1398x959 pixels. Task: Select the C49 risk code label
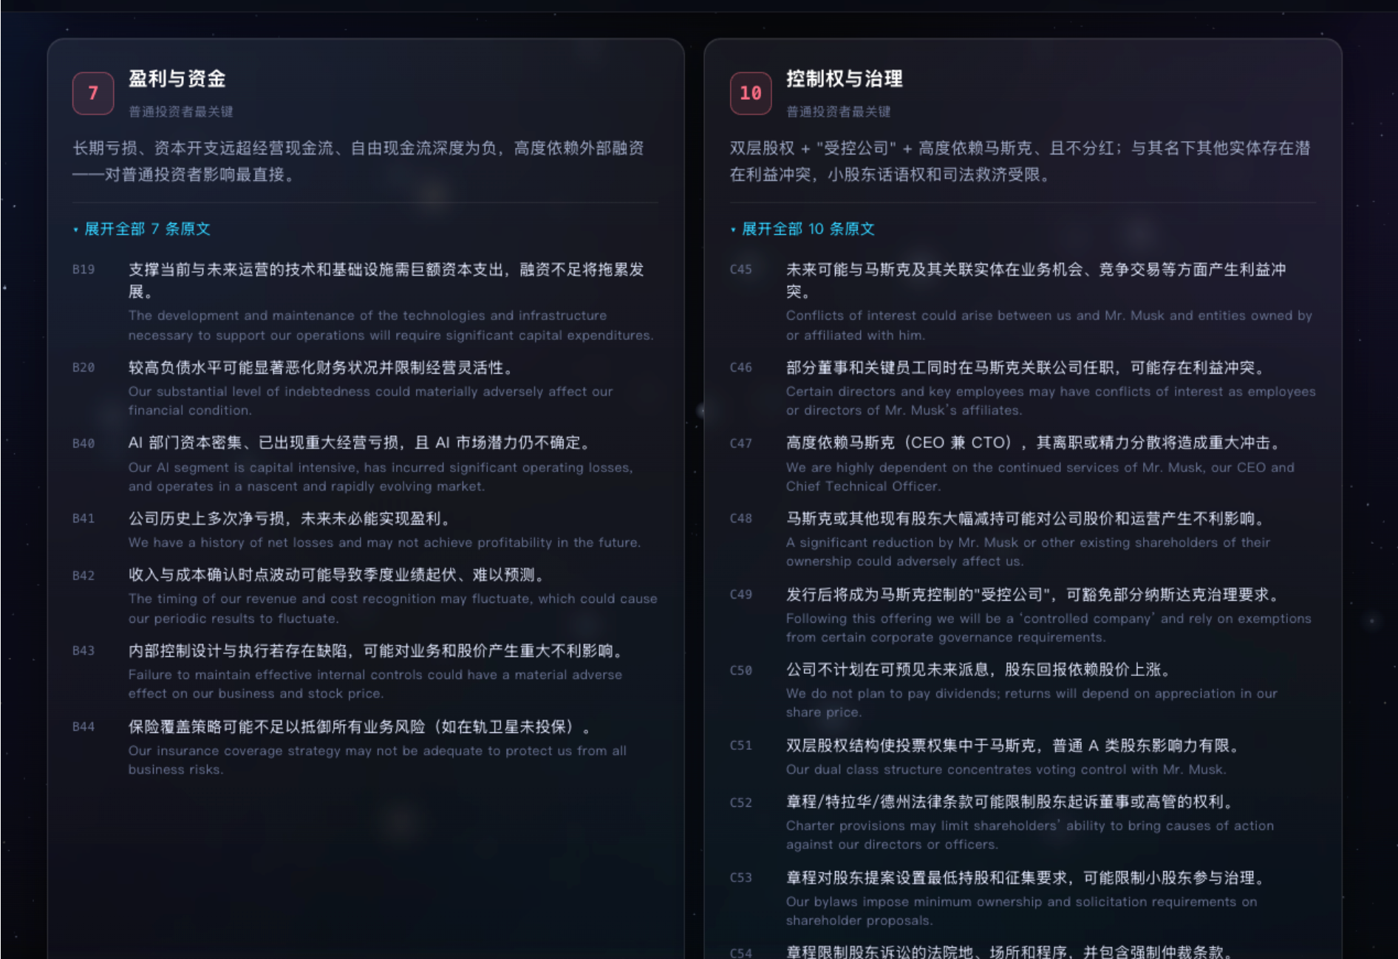741,595
